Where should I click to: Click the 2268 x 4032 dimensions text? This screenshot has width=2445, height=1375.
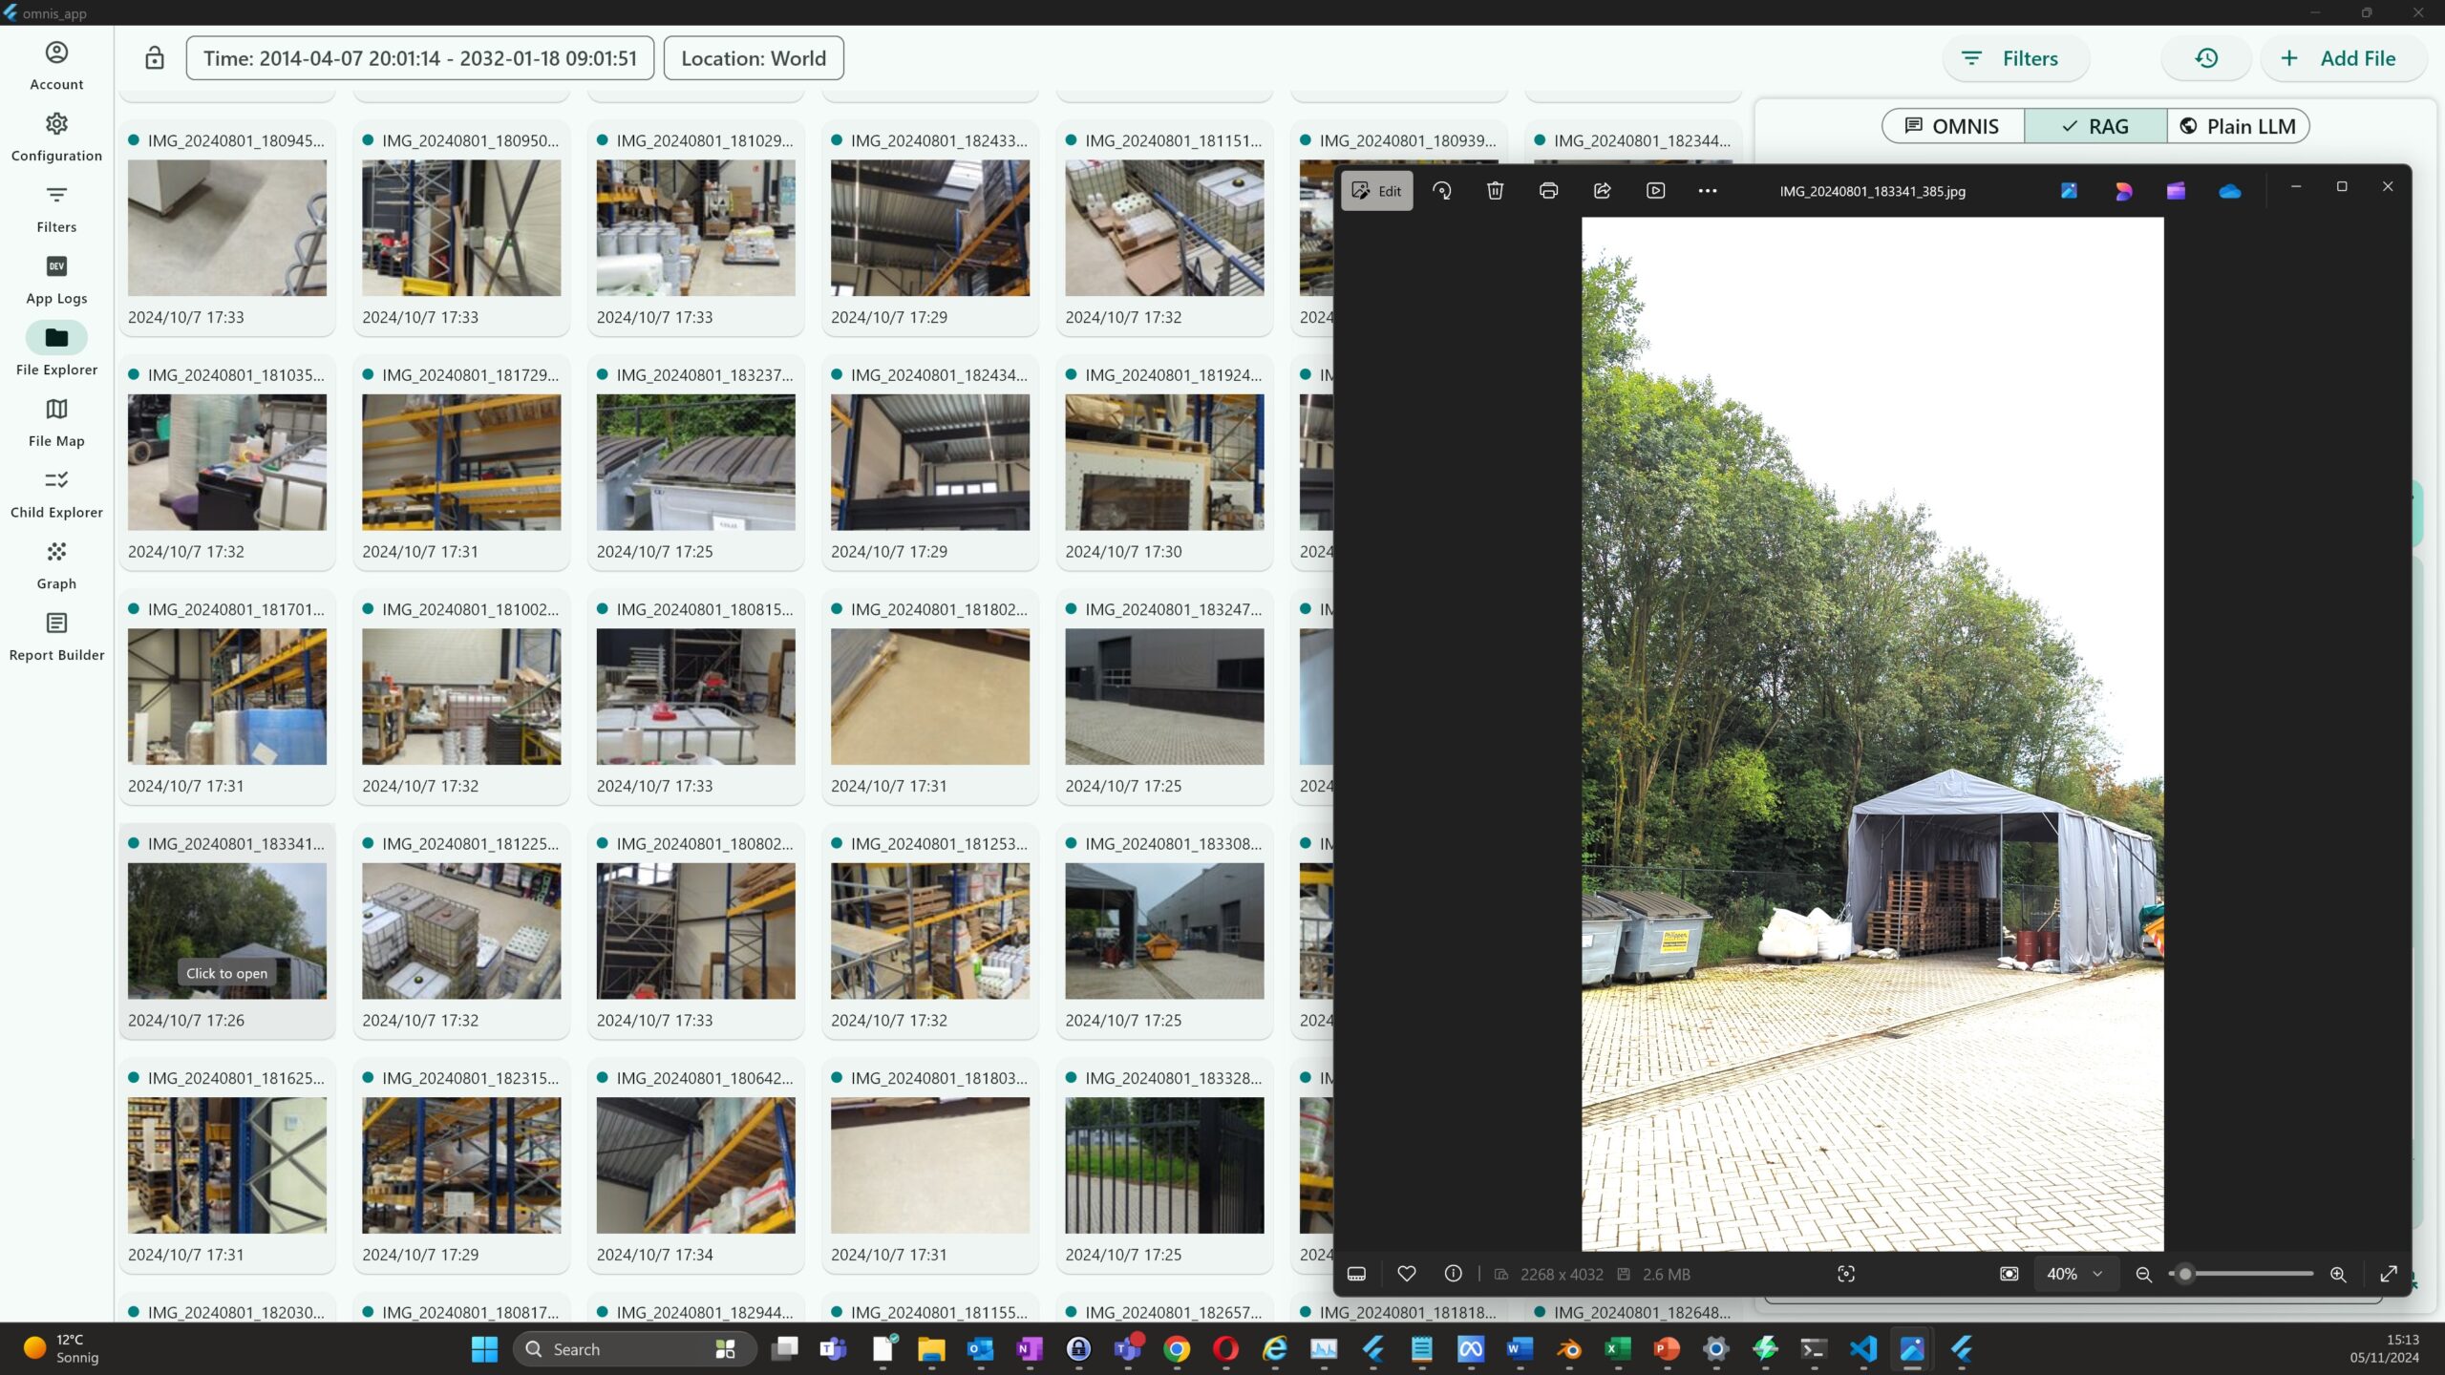pos(1562,1274)
